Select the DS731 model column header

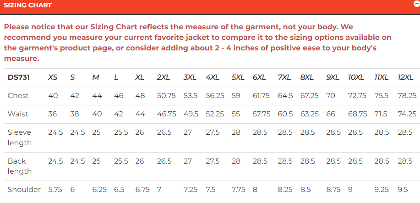[x=19, y=77]
